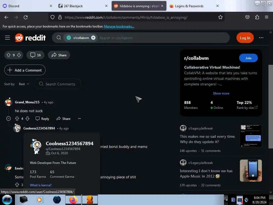Click Add a Comment
The image size is (273, 205).
(x=25, y=70)
